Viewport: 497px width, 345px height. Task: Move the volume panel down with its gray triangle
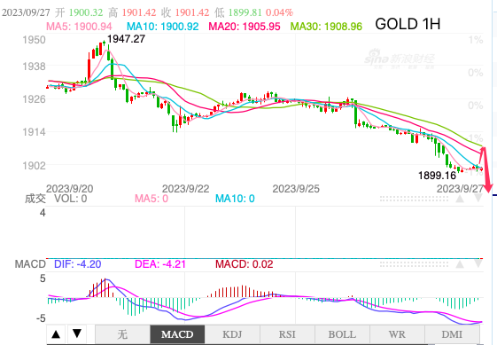point(478,199)
